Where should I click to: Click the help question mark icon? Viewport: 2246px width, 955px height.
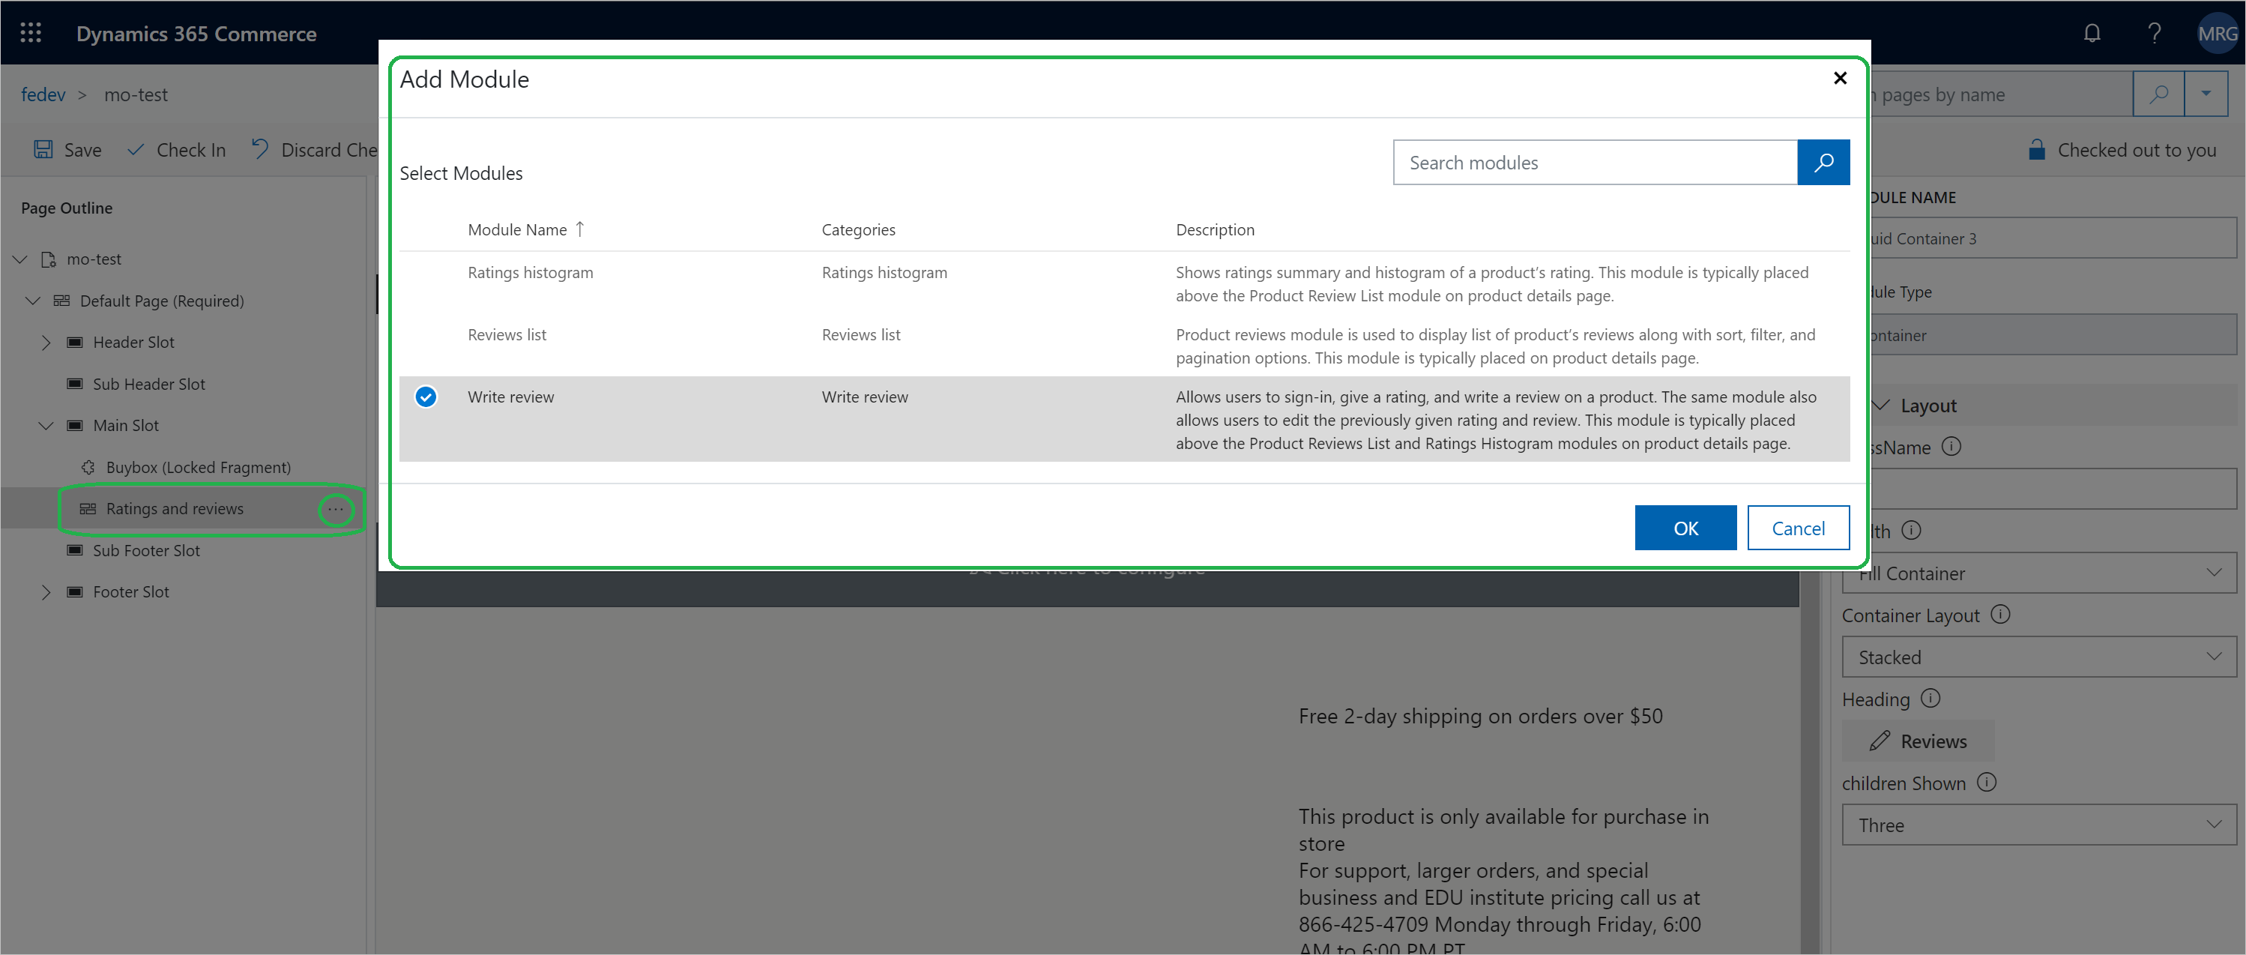tap(2155, 31)
